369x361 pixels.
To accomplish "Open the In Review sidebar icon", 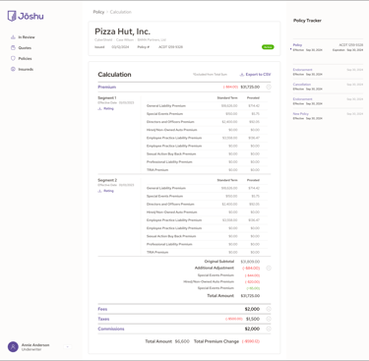I will coord(13,37).
